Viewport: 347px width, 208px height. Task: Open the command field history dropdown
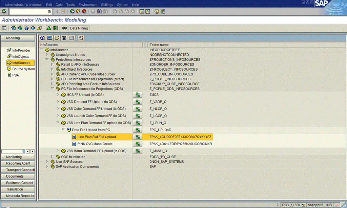49,11
